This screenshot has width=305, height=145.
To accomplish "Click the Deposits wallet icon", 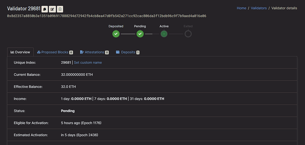I will 118,52.
